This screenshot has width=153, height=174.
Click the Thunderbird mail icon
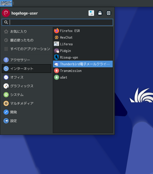point(57,64)
